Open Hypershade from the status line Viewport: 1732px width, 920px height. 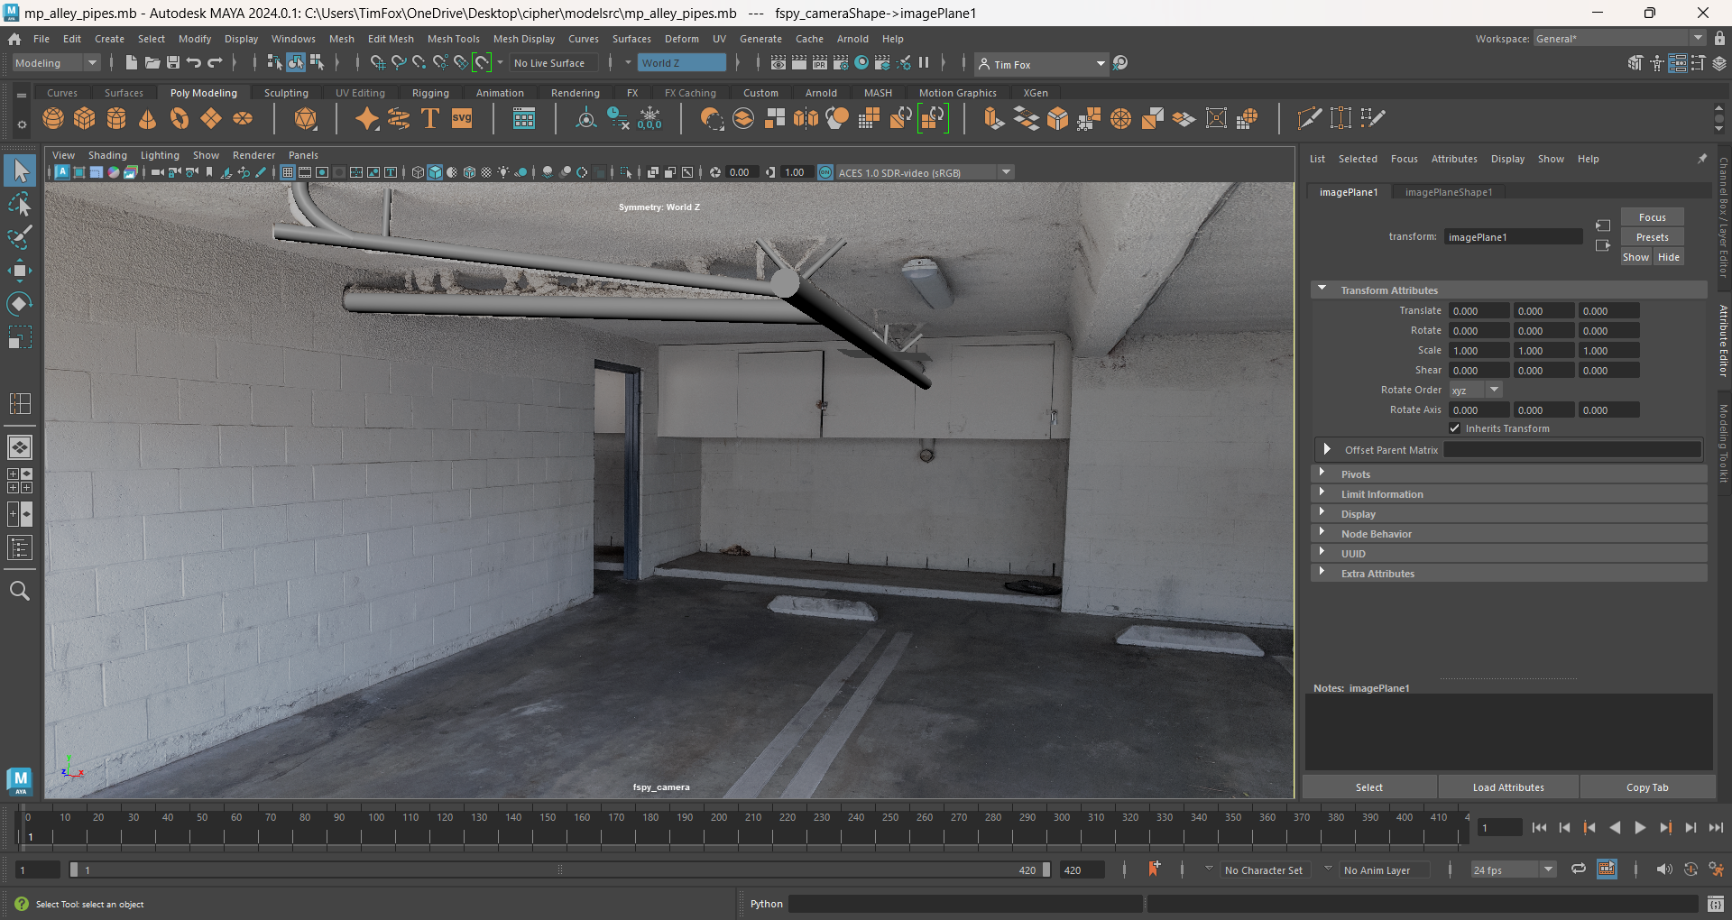click(x=861, y=63)
